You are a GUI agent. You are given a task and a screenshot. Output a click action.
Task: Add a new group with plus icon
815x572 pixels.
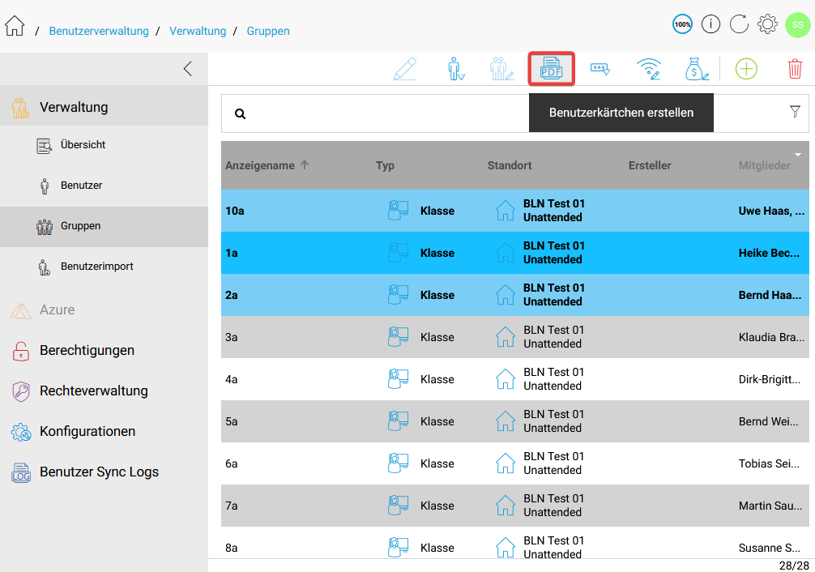coord(746,69)
